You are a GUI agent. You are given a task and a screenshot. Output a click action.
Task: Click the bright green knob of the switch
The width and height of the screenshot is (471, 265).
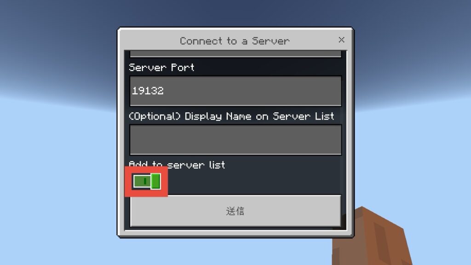(x=155, y=181)
